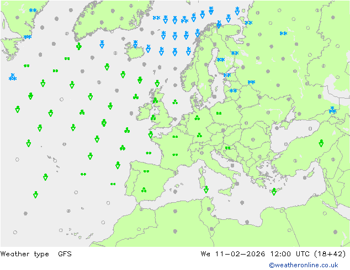This screenshot has width=350, height=270.
Task: Click the green triple-dot symbol in the North Sea
Action: point(175,102)
